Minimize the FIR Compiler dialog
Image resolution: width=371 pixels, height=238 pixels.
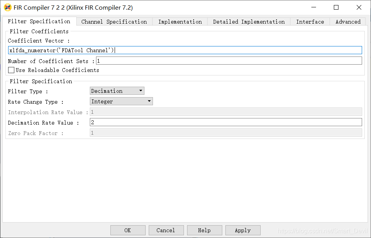[314, 8]
